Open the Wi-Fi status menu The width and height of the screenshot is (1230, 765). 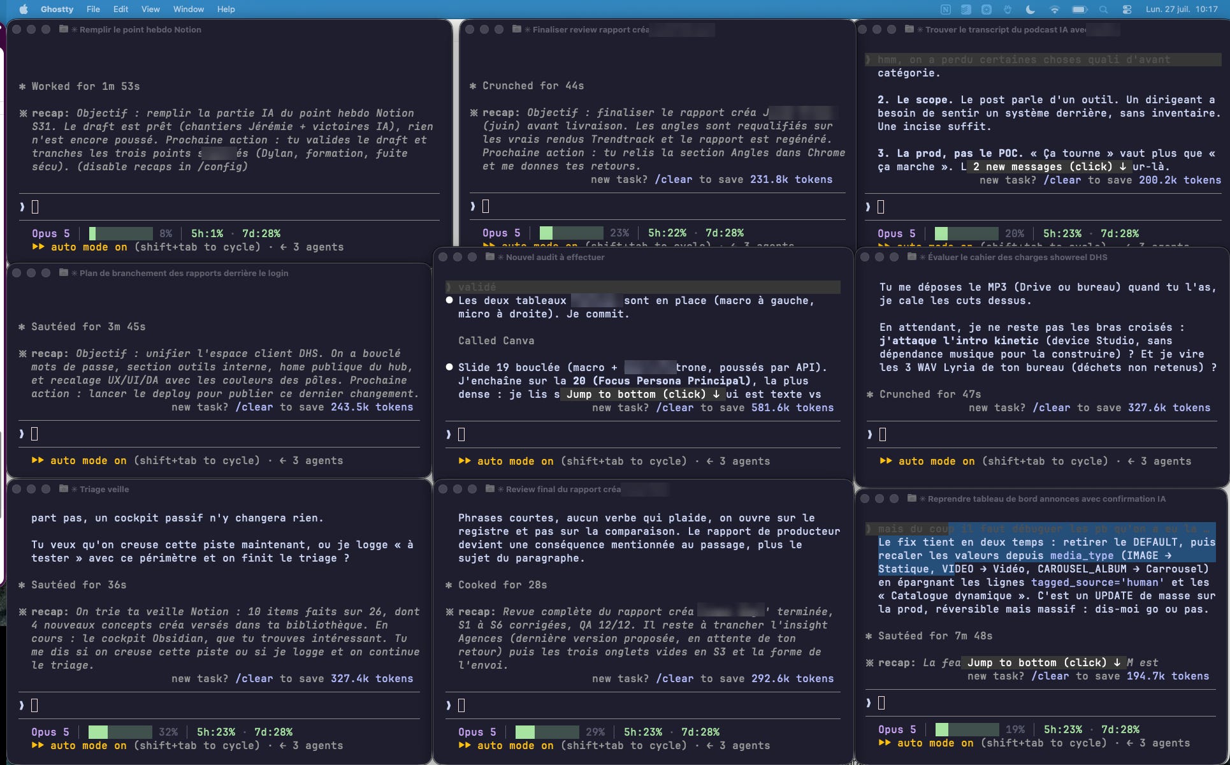pos(1054,9)
